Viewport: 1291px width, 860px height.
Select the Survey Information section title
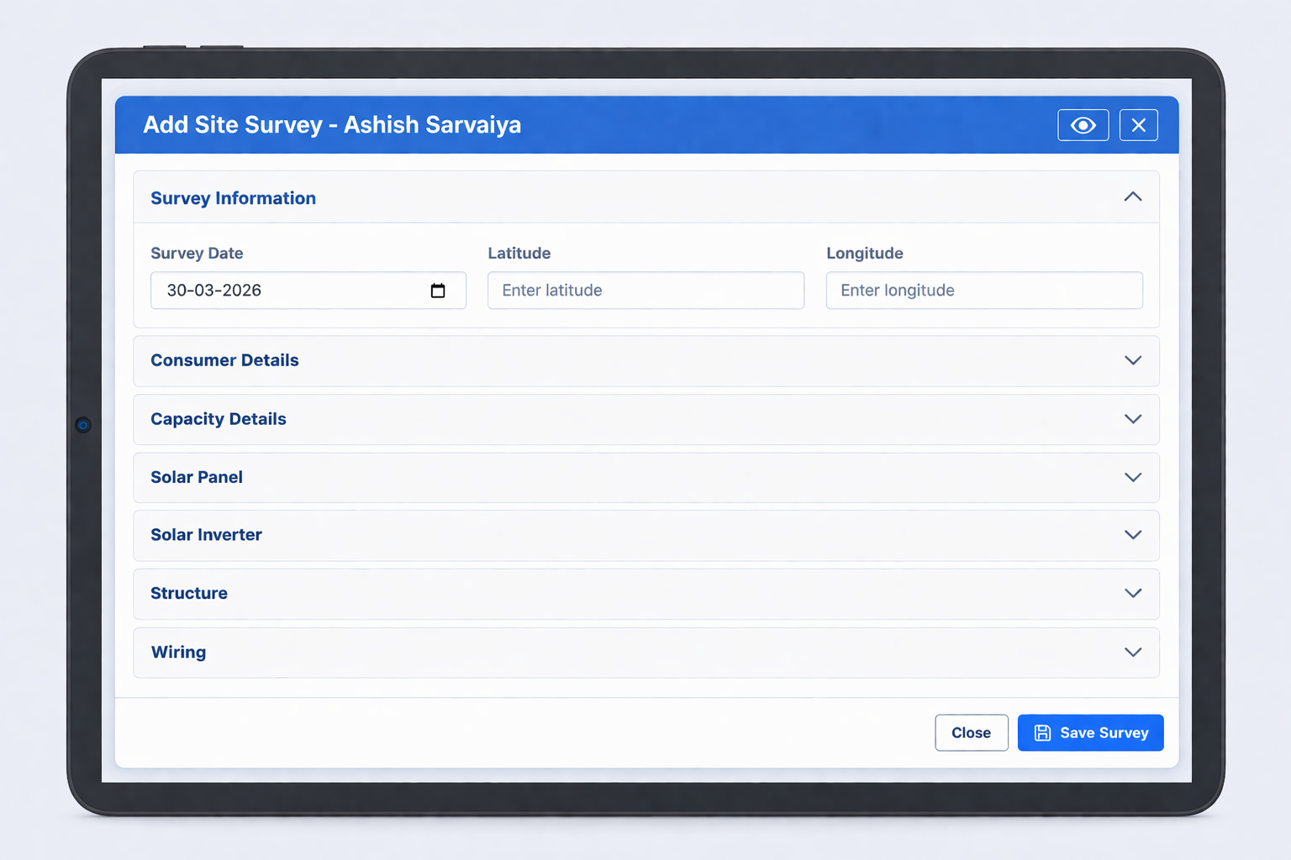point(233,198)
